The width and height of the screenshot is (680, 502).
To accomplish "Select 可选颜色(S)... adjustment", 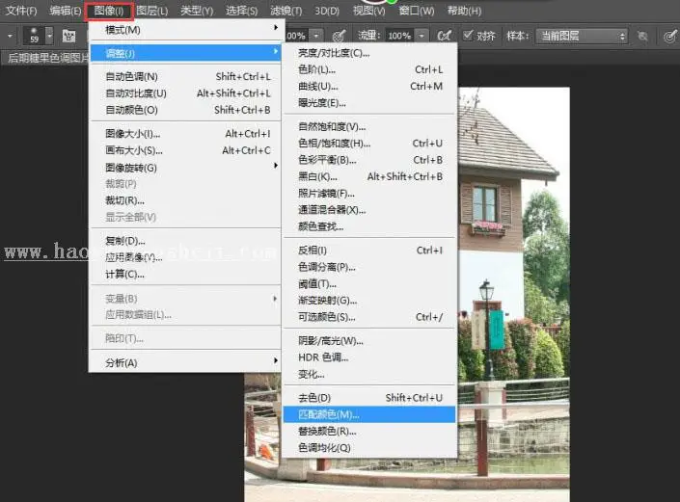I will click(369, 317).
